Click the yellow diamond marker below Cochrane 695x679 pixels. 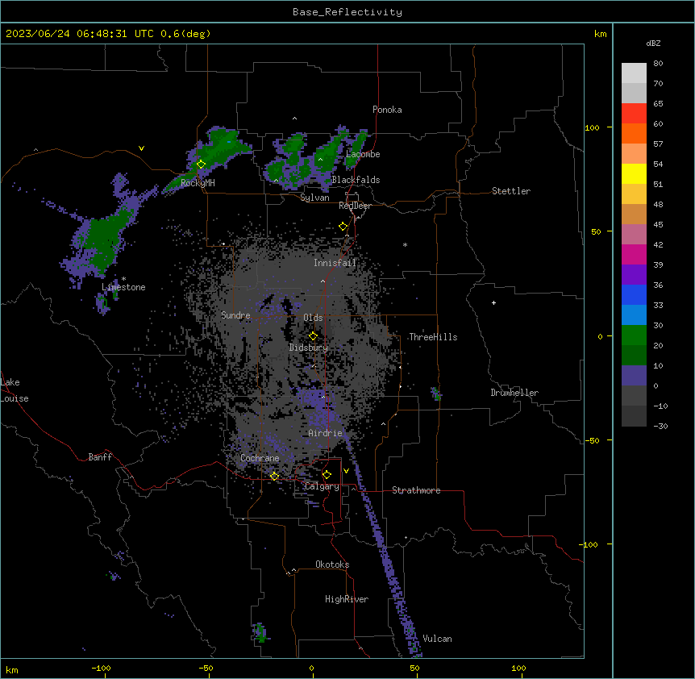(274, 476)
